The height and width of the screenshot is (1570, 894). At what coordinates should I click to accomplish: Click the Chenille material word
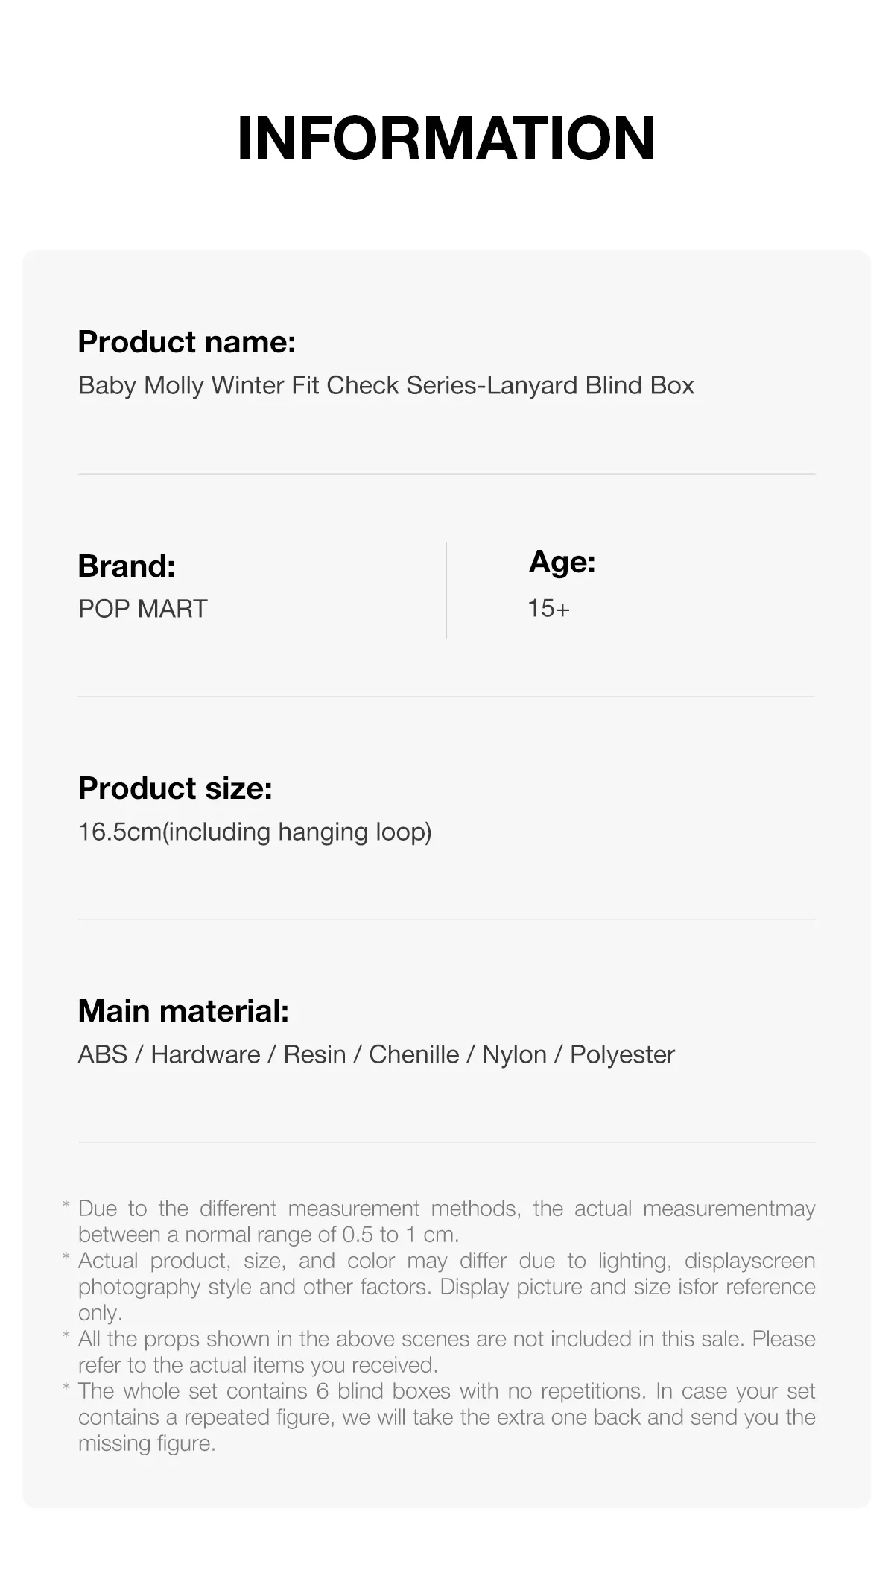(414, 1054)
